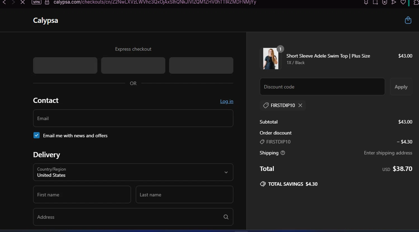This screenshot has width=419, height=232.
Task: Click the $38.70 total amount
Action: 402,169
